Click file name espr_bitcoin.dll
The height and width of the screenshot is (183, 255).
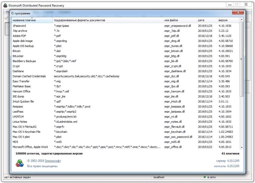pos(173,51)
